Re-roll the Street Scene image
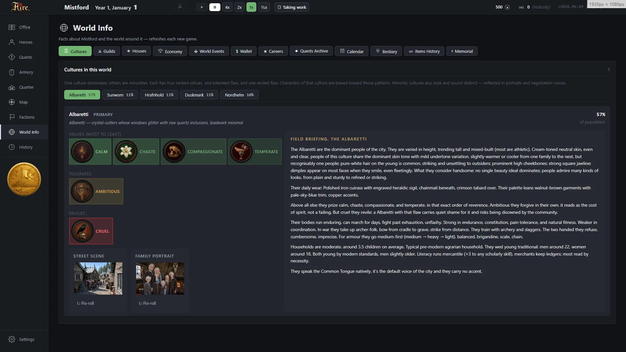This screenshot has height=352, width=626. (85, 303)
